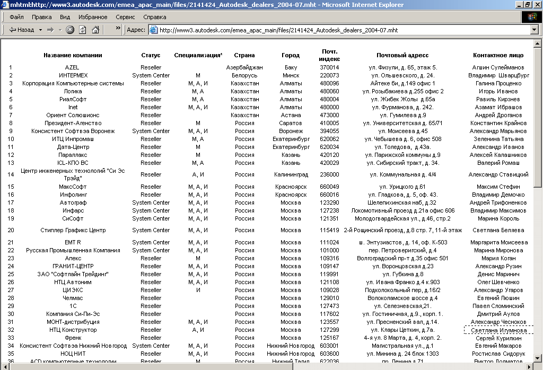The image size is (543, 370).
Task: Click the Почтовый адресс column header
Action: point(402,55)
